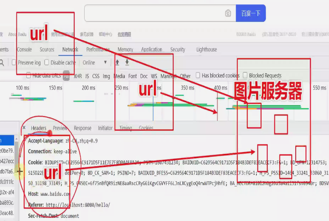Open the Memory tab

pyautogui.click(x=125, y=50)
